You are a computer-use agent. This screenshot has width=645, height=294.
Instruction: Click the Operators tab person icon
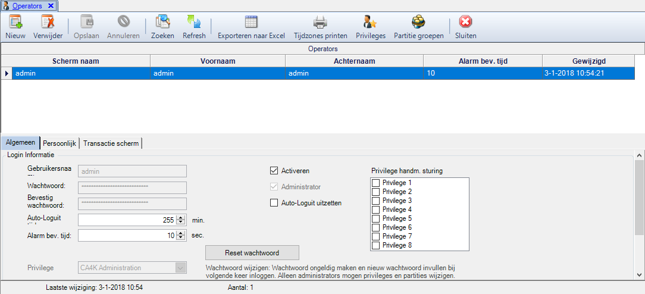6,6
